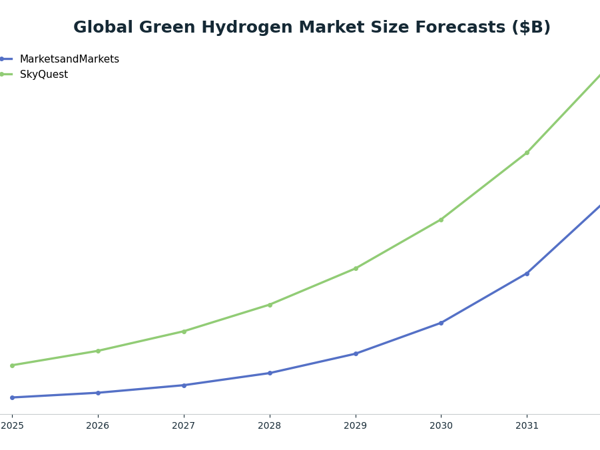
Task: Click the SkyQuest 2026 data point
Action: pyautogui.click(x=98, y=351)
